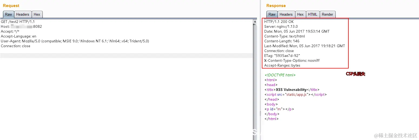Click the Accept: */* request header

pyautogui.click(x=10, y=31)
